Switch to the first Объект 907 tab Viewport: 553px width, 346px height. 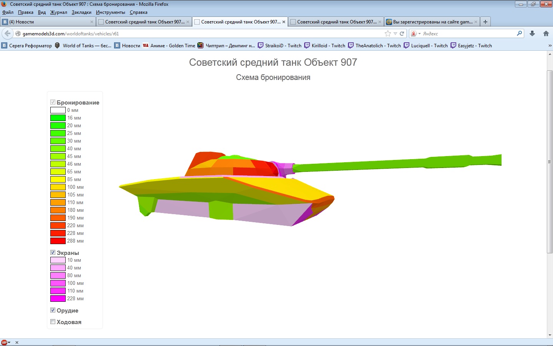(144, 22)
